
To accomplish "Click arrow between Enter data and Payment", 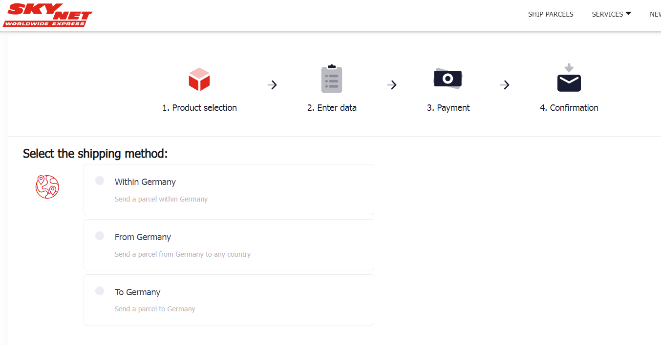I will [x=392, y=85].
